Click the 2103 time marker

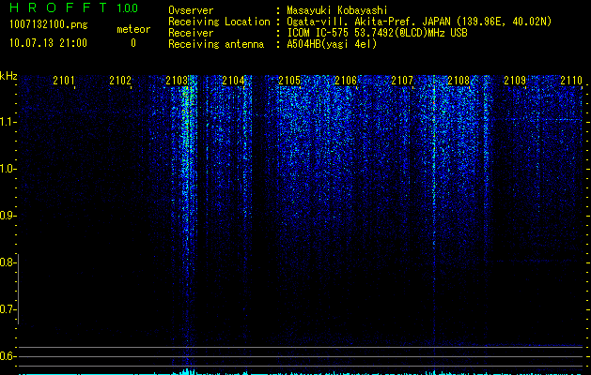(177, 80)
